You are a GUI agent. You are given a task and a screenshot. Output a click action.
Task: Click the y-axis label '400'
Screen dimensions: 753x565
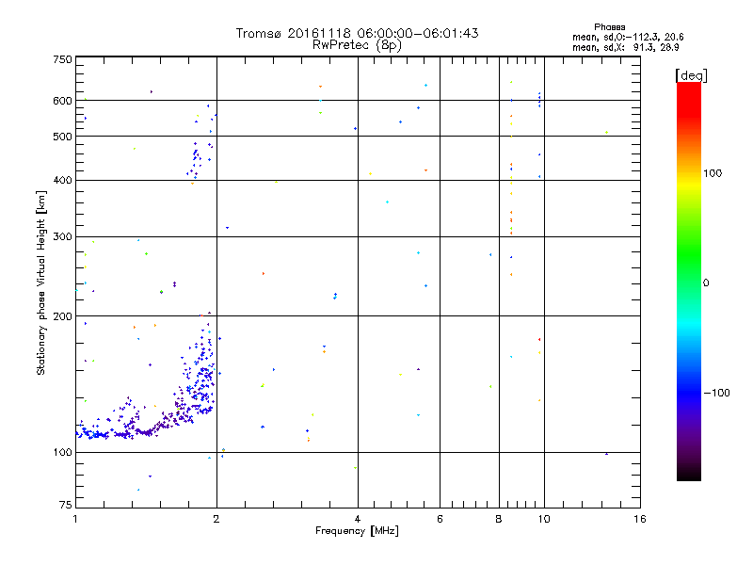click(62, 181)
